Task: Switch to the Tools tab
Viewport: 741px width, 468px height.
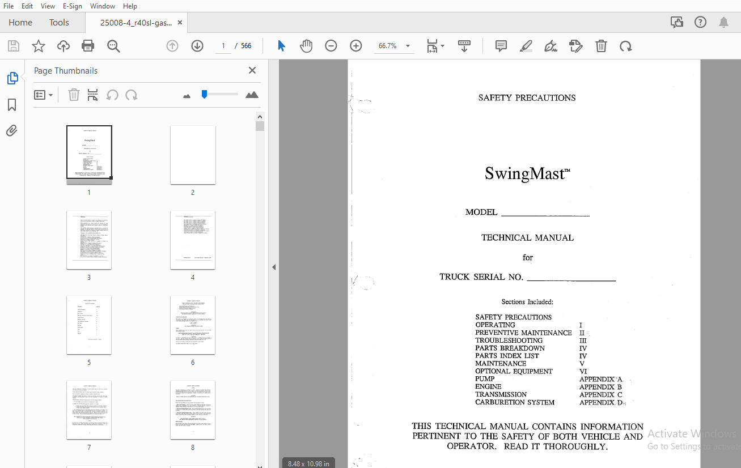Action: pos(59,23)
